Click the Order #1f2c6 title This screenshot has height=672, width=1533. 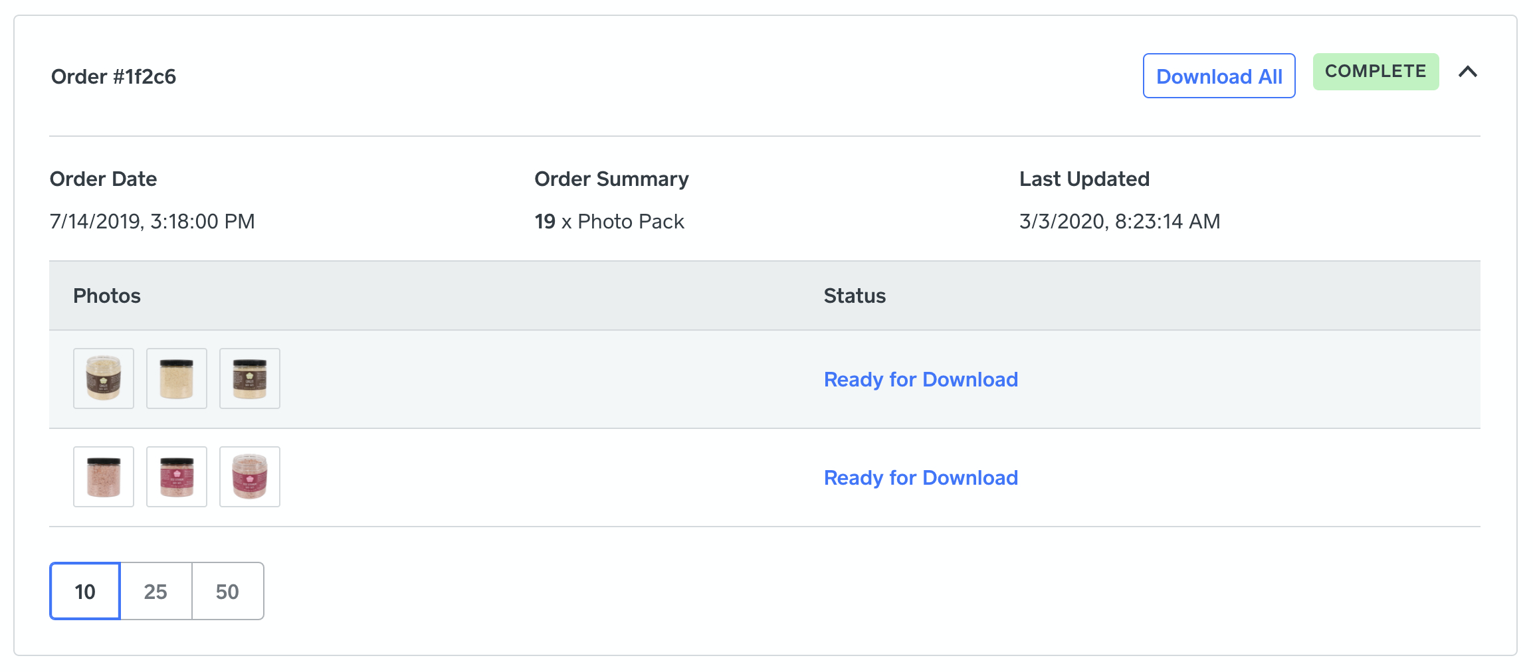pyautogui.click(x=114, y=77)
